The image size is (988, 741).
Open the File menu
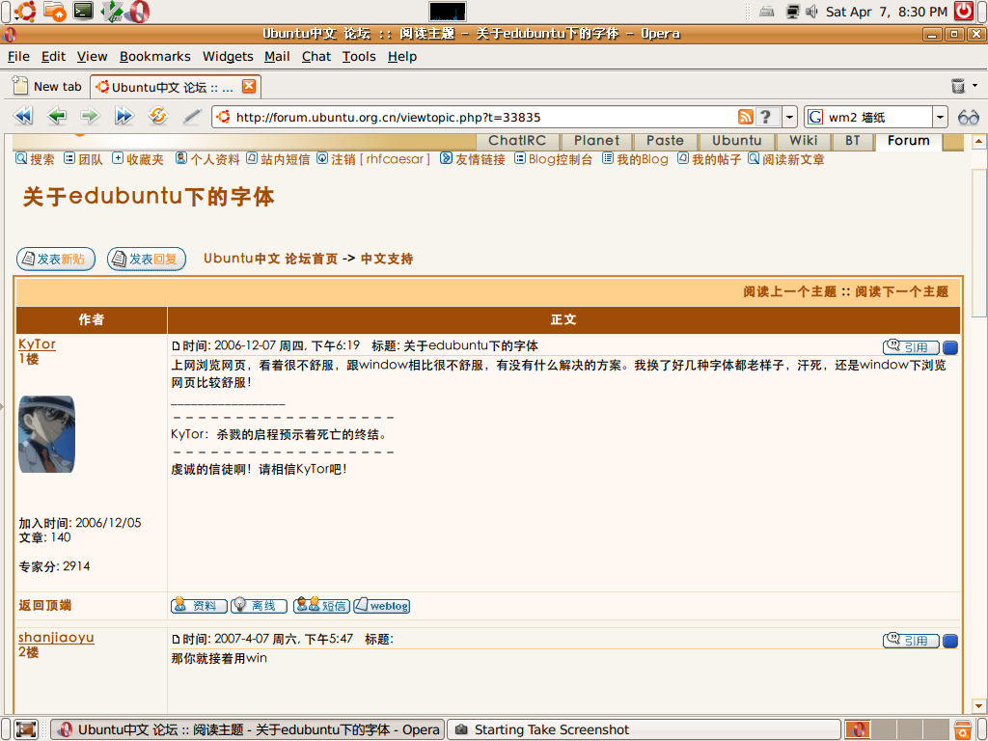(x=18, y=57)
